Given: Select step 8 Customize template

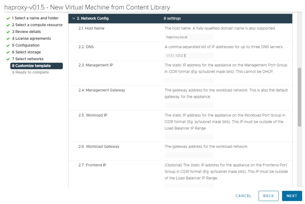Looking at the screenshot, I should (x=31, y=66).
